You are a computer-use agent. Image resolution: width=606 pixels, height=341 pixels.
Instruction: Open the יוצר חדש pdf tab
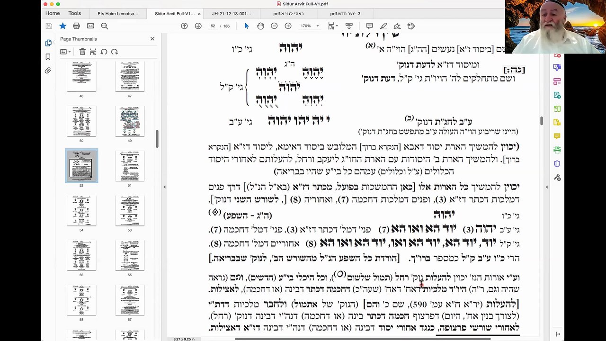(x=345, y=14)
